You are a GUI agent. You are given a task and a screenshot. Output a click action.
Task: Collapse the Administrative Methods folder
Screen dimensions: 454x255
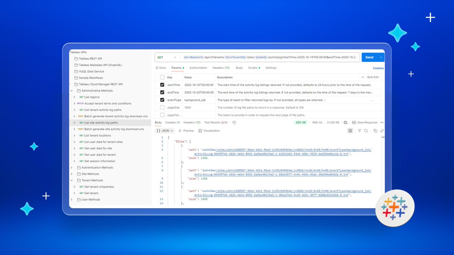[72, 91]
